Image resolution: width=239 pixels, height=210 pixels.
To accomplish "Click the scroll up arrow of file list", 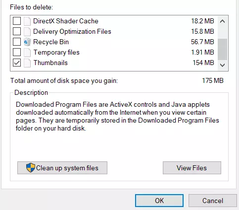I will point(223,21).
